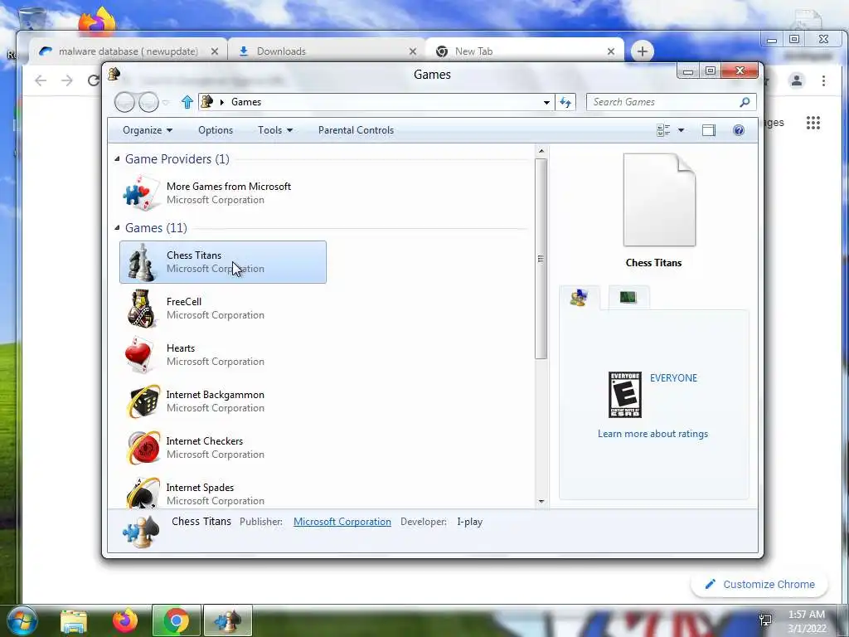The image size is (849, 637).
Task: Toggle the preview pane icon
Action: pyautogui.click(x=708, y=130)
